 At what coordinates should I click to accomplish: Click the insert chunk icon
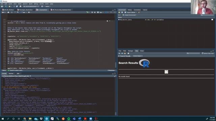click(87, 12)
